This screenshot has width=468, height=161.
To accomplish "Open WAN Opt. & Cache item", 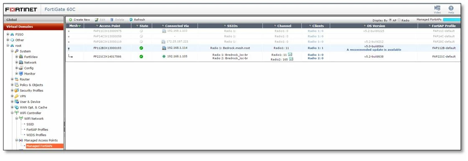I will pyautogui.click(x=33, y=107).
